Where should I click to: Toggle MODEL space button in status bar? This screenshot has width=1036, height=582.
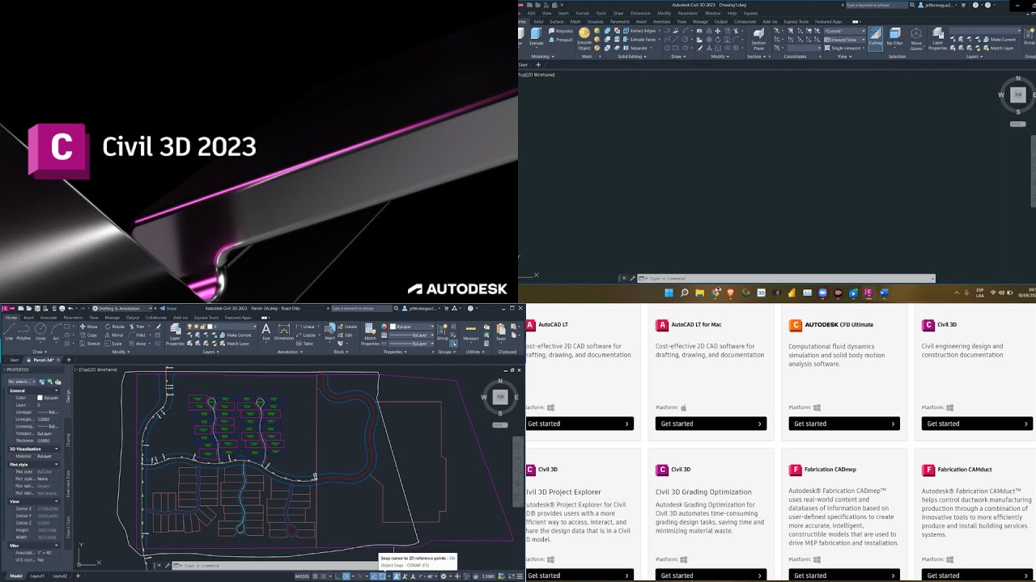[x=303, y=576]
